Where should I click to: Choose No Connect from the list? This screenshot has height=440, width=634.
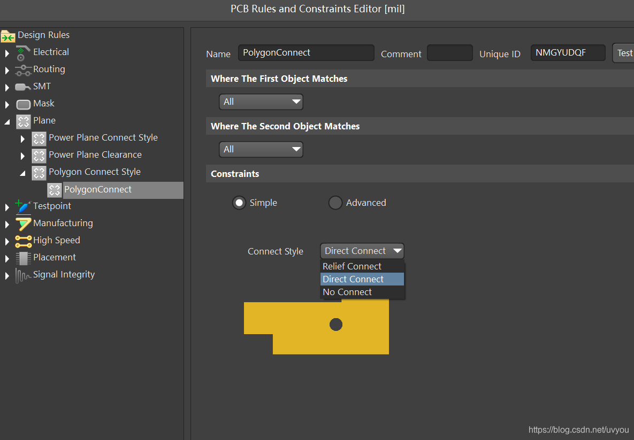pyautogui.click(x=347, y=292)
